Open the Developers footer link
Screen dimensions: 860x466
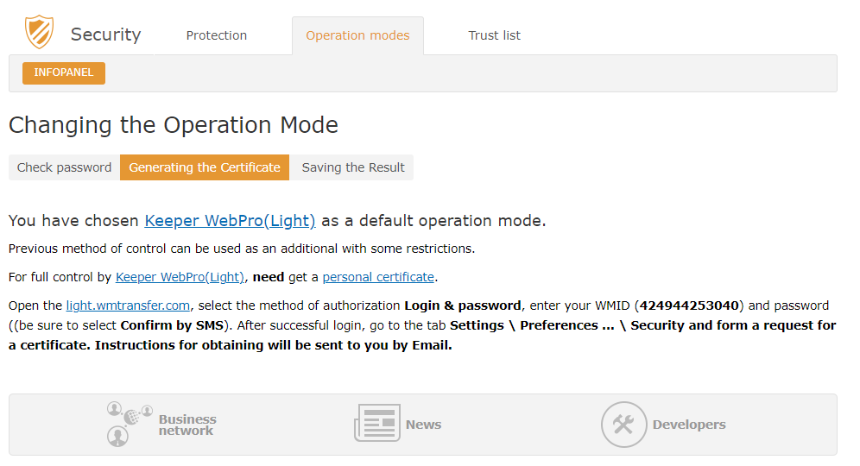689,425
